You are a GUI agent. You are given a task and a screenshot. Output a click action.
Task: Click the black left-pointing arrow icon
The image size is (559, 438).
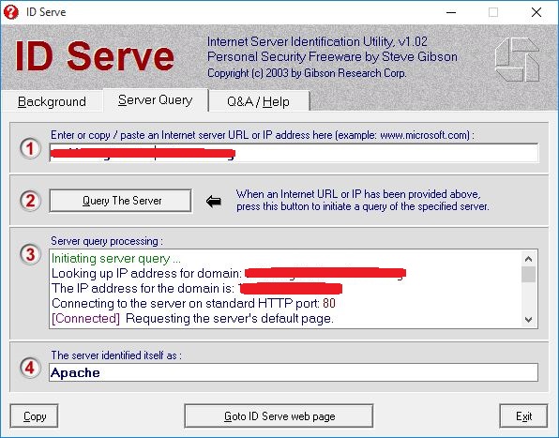(x=214, y=202)
